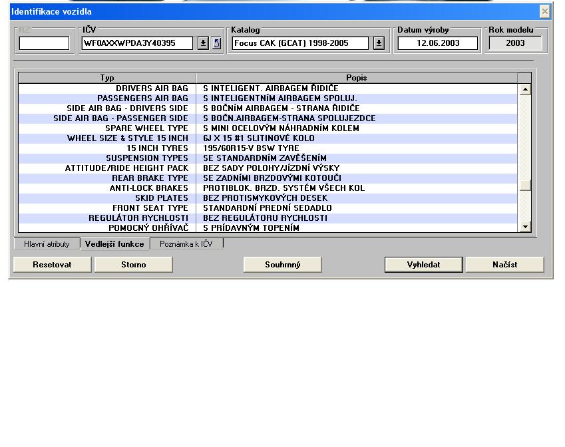Image resolution: width=565 pixels, height=447 pixels.
Task: Click the Popis column header
Action: (x=357, y=78)
